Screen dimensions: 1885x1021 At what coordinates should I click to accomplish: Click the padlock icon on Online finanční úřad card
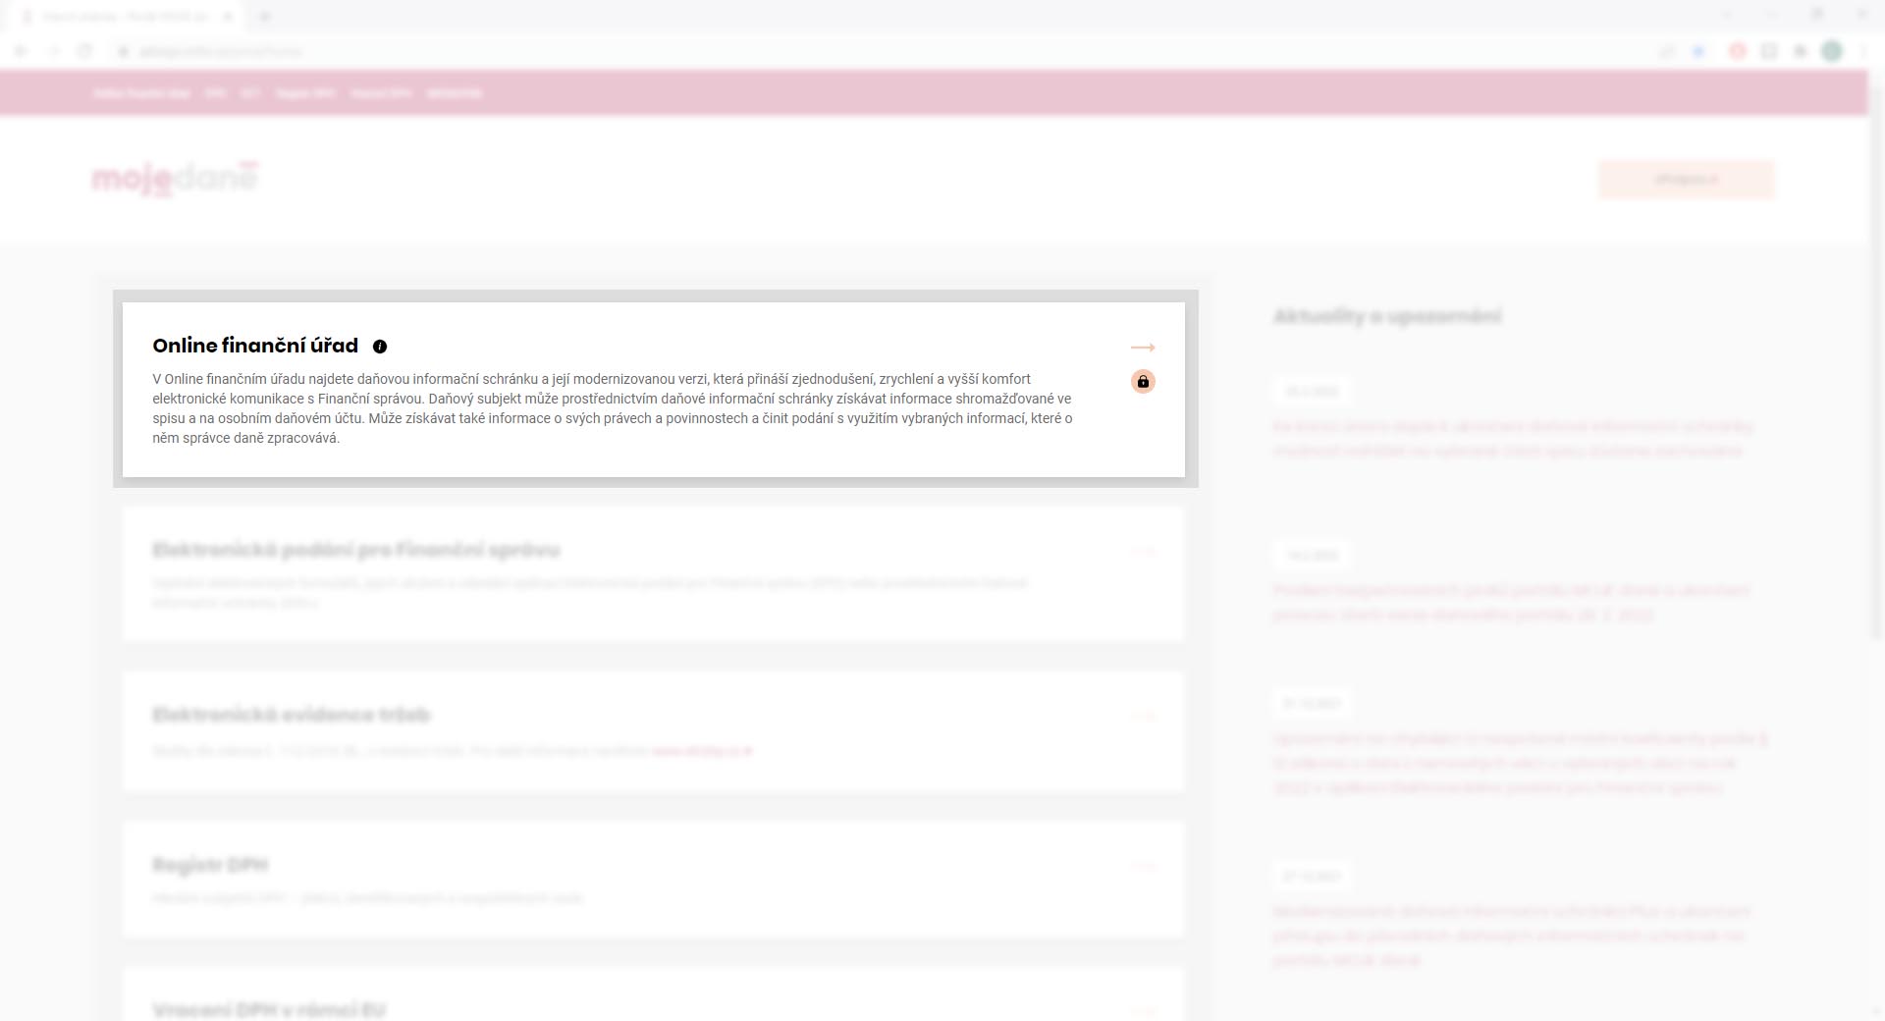(1143, 382)
